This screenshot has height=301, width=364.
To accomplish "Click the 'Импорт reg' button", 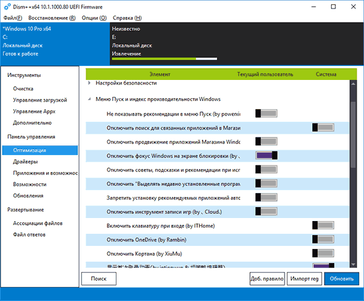I will pos(305,279).
